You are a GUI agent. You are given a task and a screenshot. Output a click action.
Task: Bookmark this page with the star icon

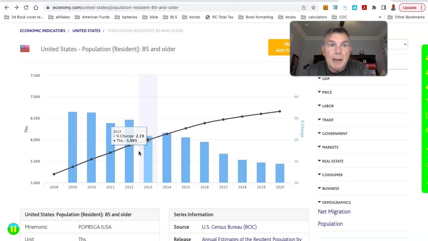coord(313,7)
